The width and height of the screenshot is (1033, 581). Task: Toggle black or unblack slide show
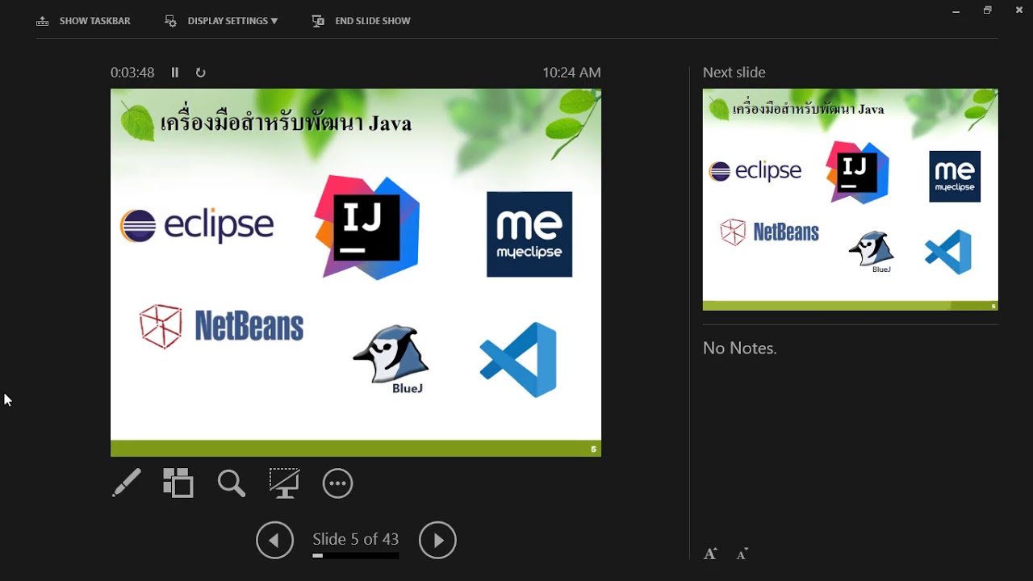click(284, 483)
